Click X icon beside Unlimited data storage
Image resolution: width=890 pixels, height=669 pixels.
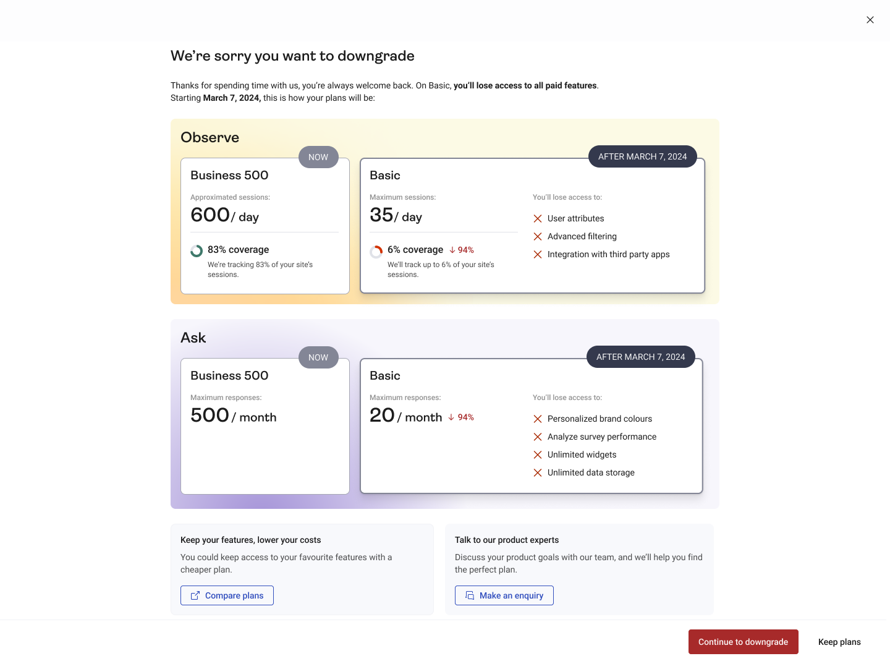(538, 473)
